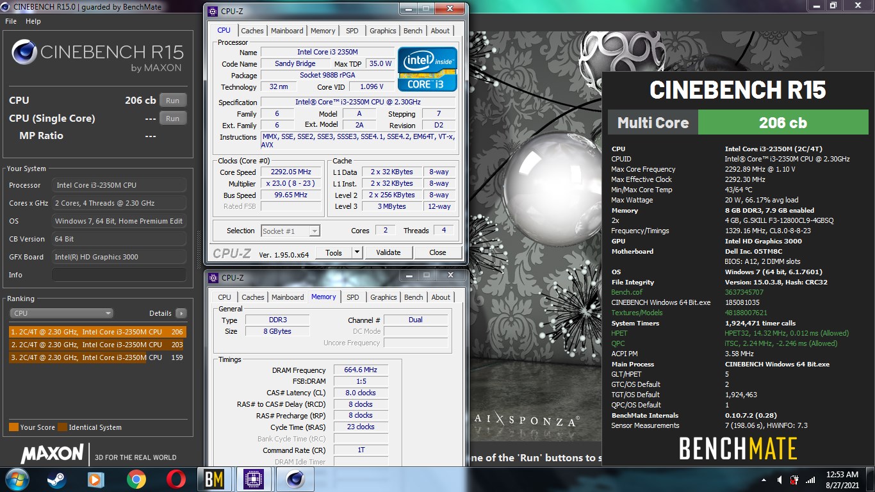The width and height of the screenshot is (875, 492).
Task: Click the Info field in Your System
Action: click(119, 275)
